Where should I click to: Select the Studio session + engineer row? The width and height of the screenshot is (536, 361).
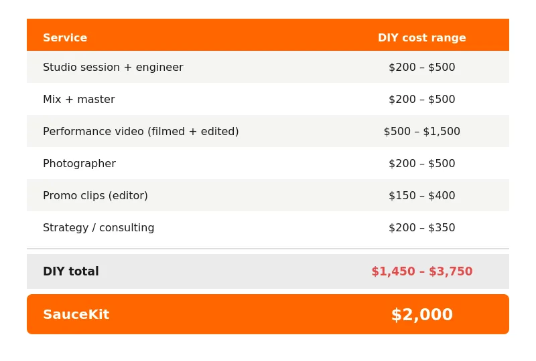[268, 67]
